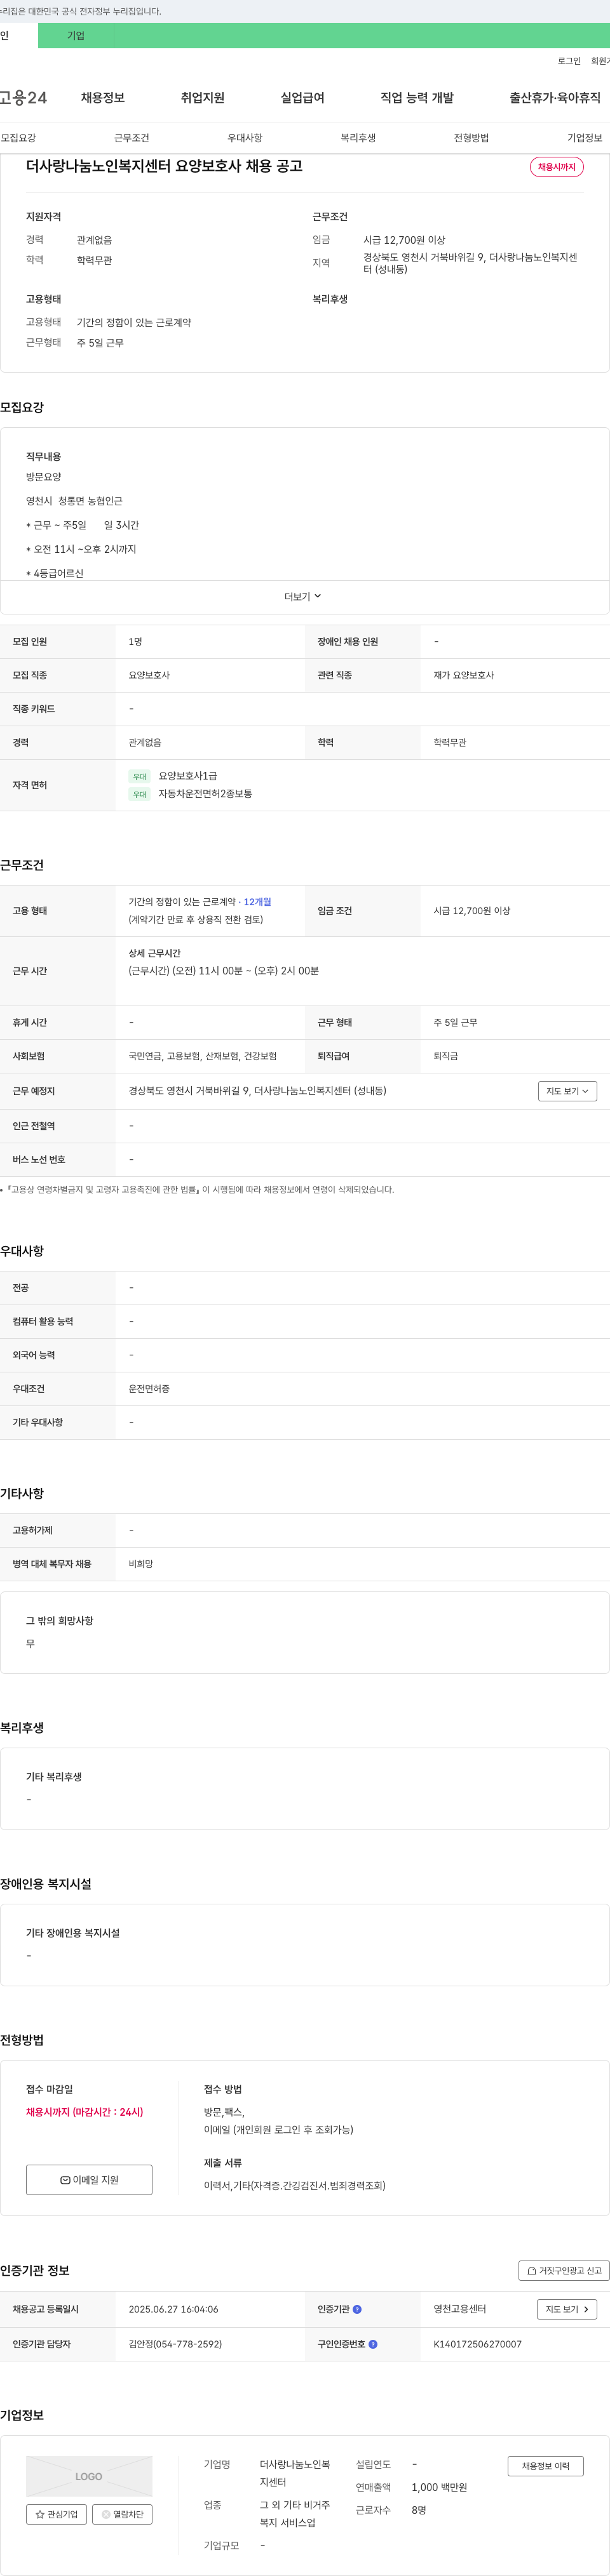
Task: Click the 재가 요양보호사 related job value
Action: pyautogui.click(x=463, y=675)
